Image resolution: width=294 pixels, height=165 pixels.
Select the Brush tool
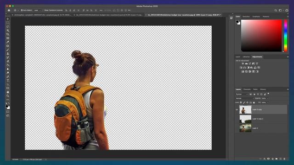pyautogui.click(x=8, y=50)
